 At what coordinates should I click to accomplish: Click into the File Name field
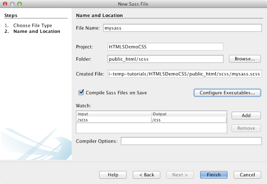click(182, 28)
